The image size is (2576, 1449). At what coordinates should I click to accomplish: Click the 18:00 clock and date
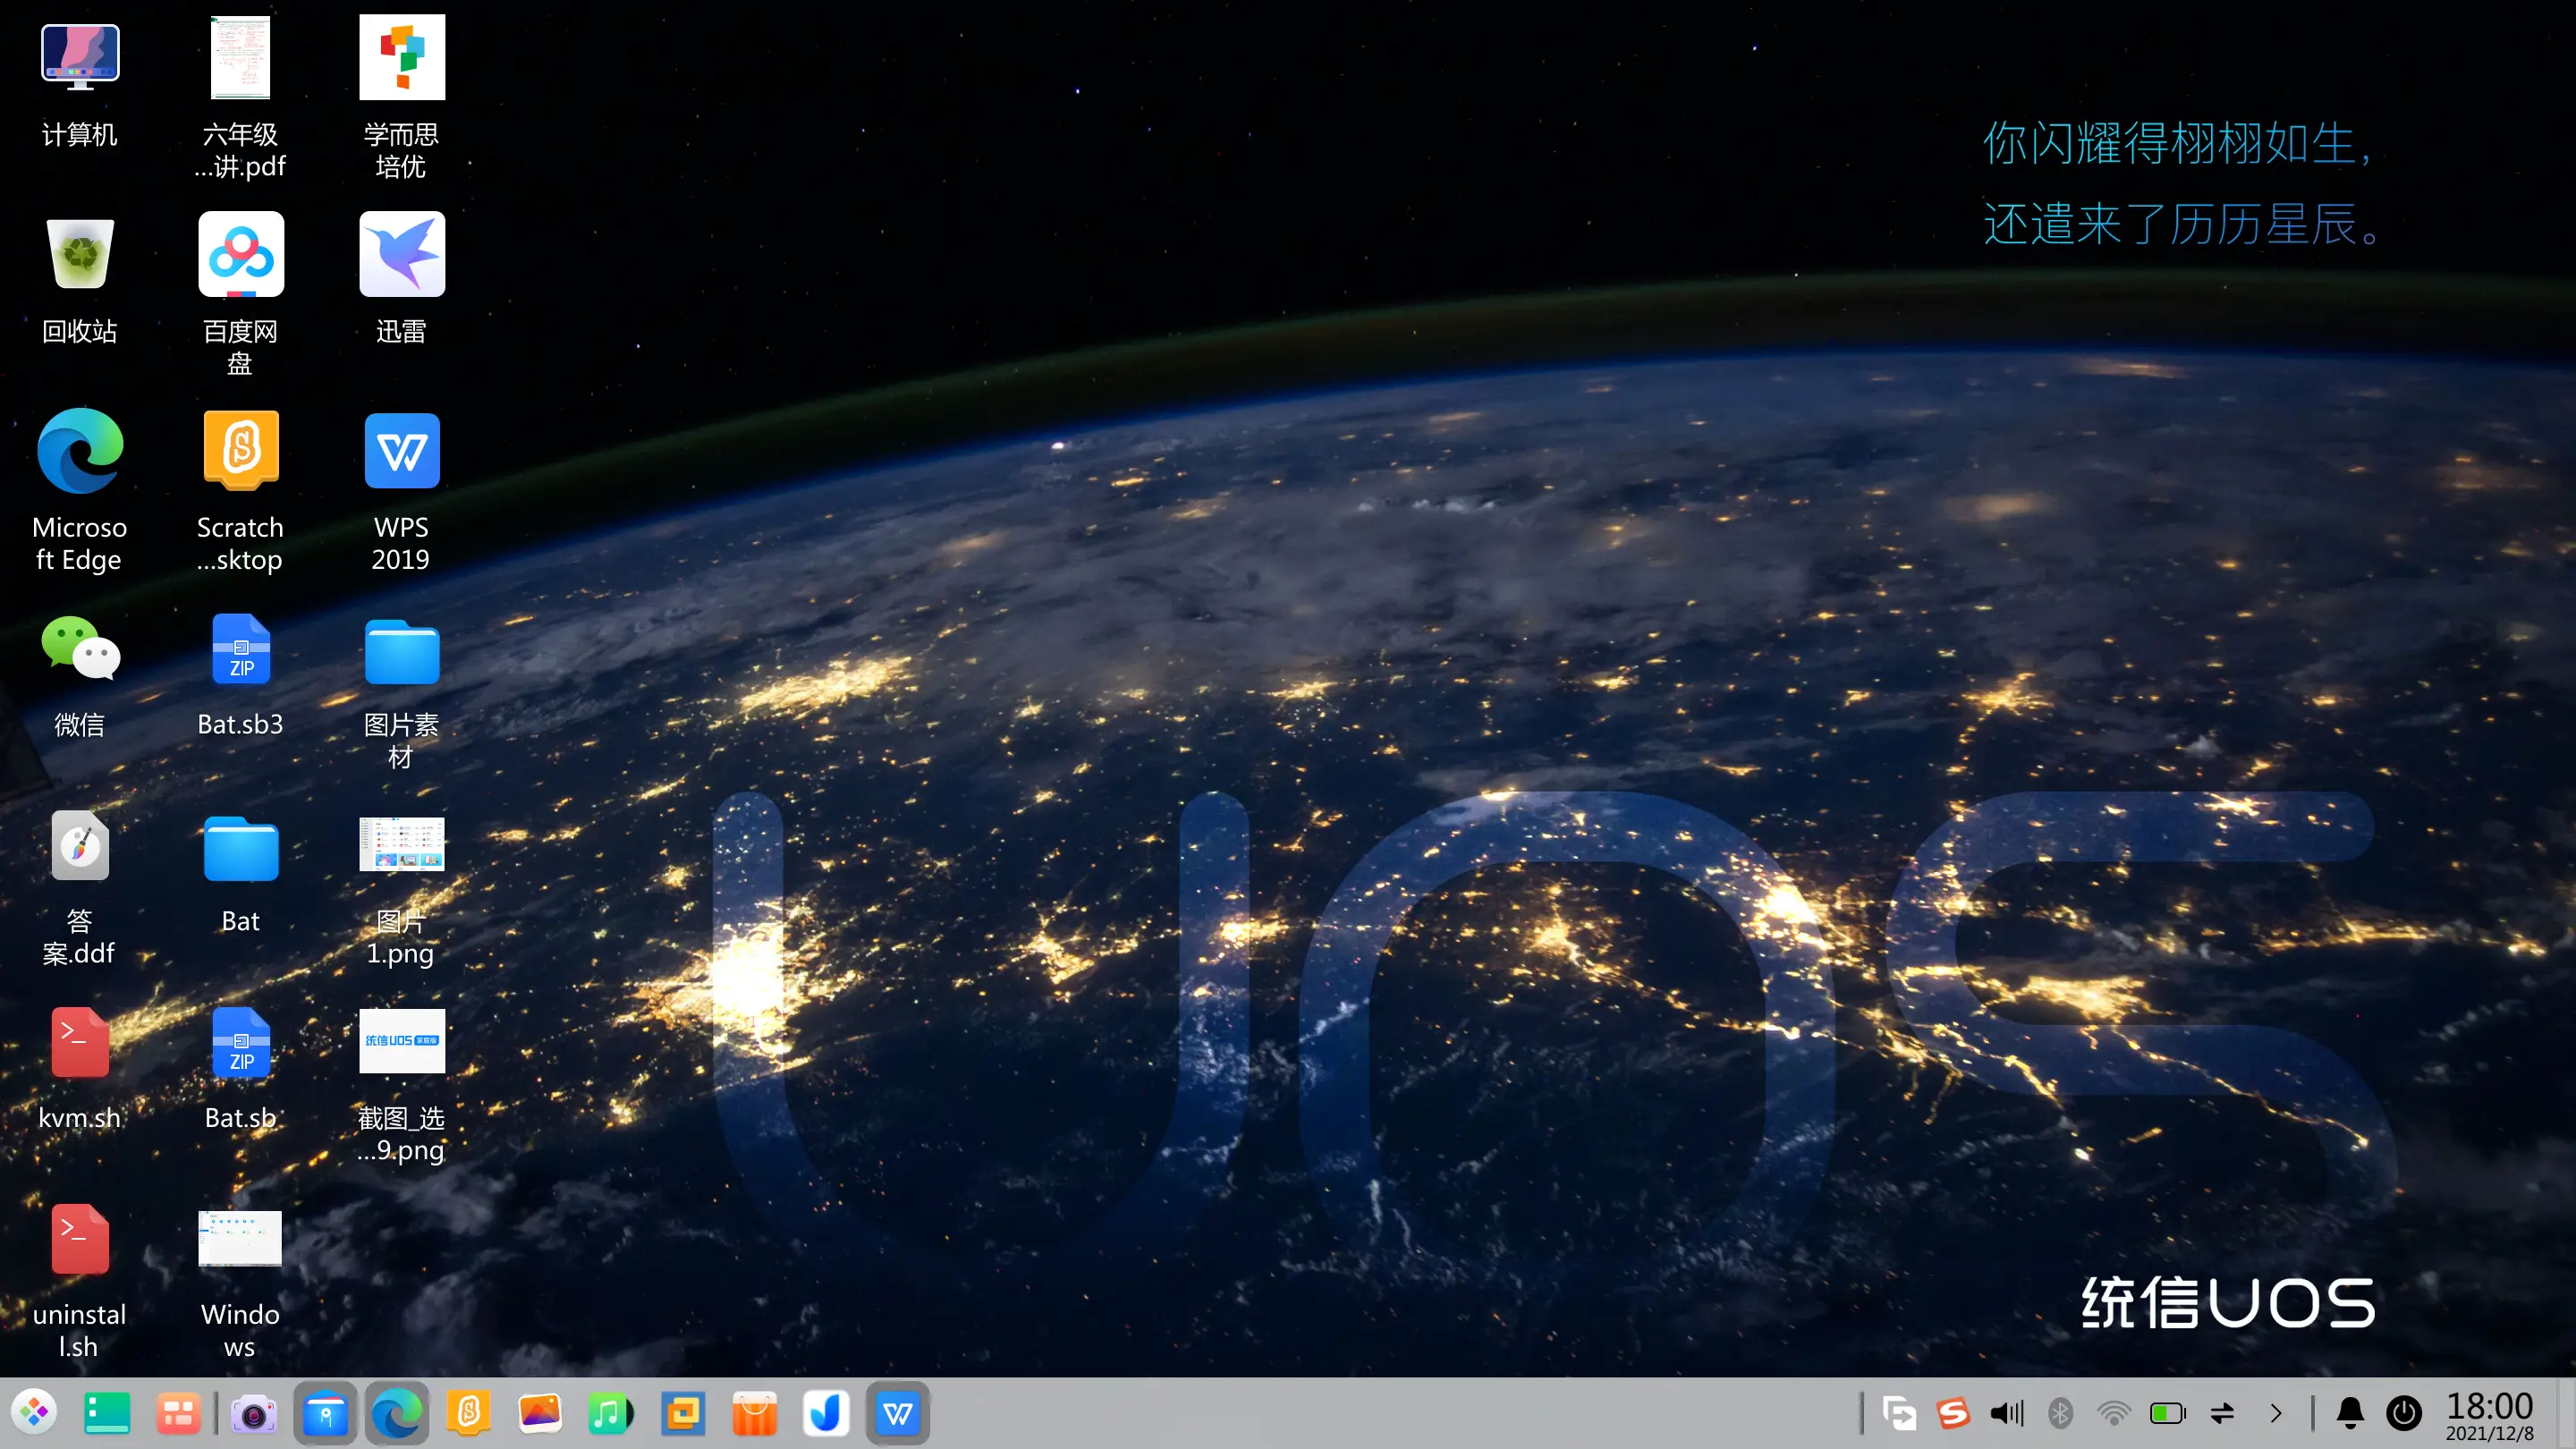2489,1416
